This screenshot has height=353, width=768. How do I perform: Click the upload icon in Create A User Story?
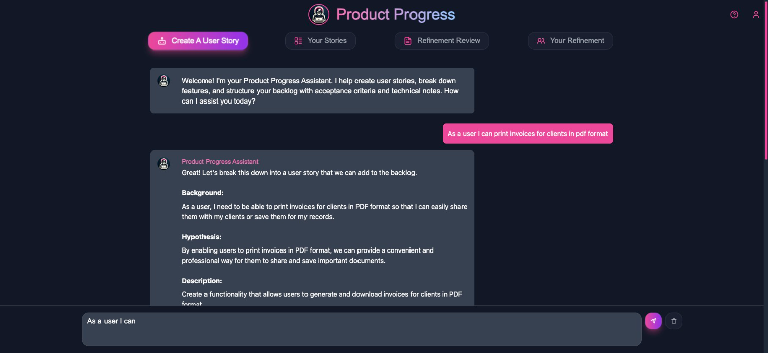click(x=162, y=41)
